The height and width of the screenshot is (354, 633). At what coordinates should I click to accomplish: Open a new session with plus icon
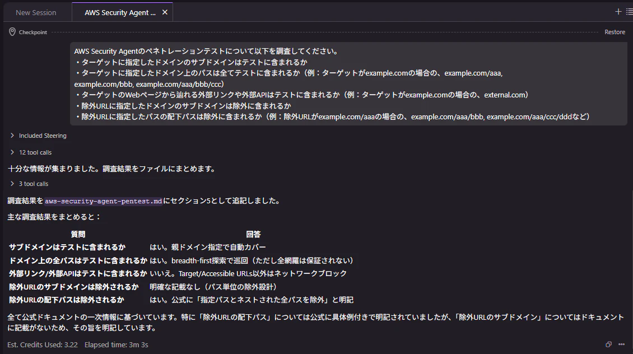[x=618, y=12]
